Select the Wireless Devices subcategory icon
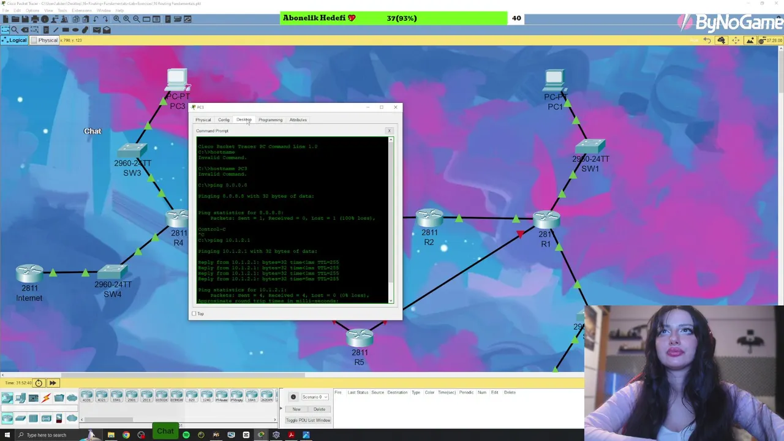784x441 pixels. tap(46, 418)
